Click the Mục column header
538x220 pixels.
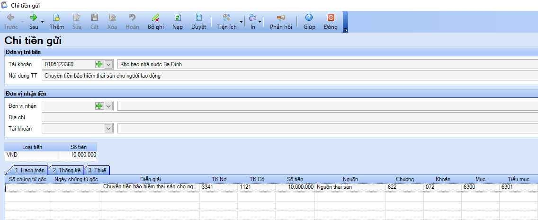[x=480, y=179]
